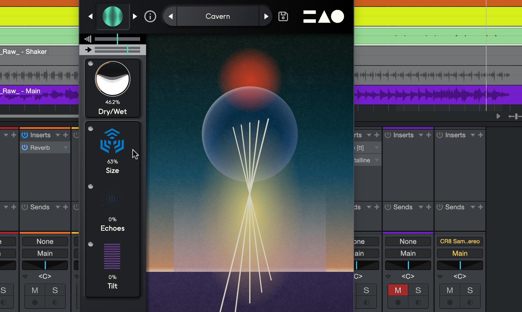Click the CR8 Sam..ereo input selector
The image size is (522, 312).
point(460,241)
